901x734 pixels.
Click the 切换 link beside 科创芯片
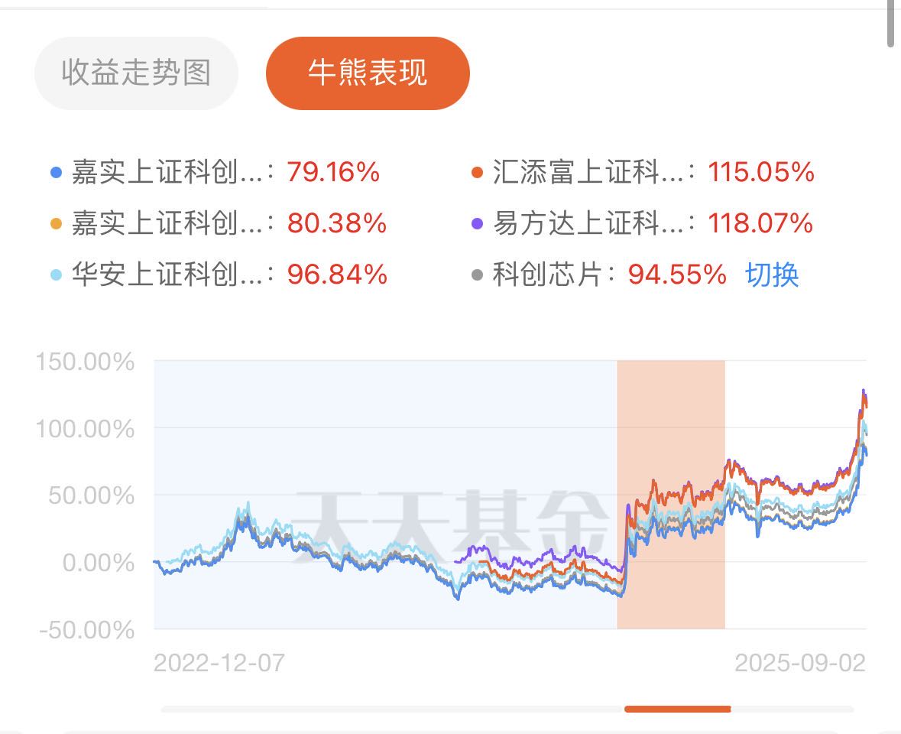coord(772,274)
